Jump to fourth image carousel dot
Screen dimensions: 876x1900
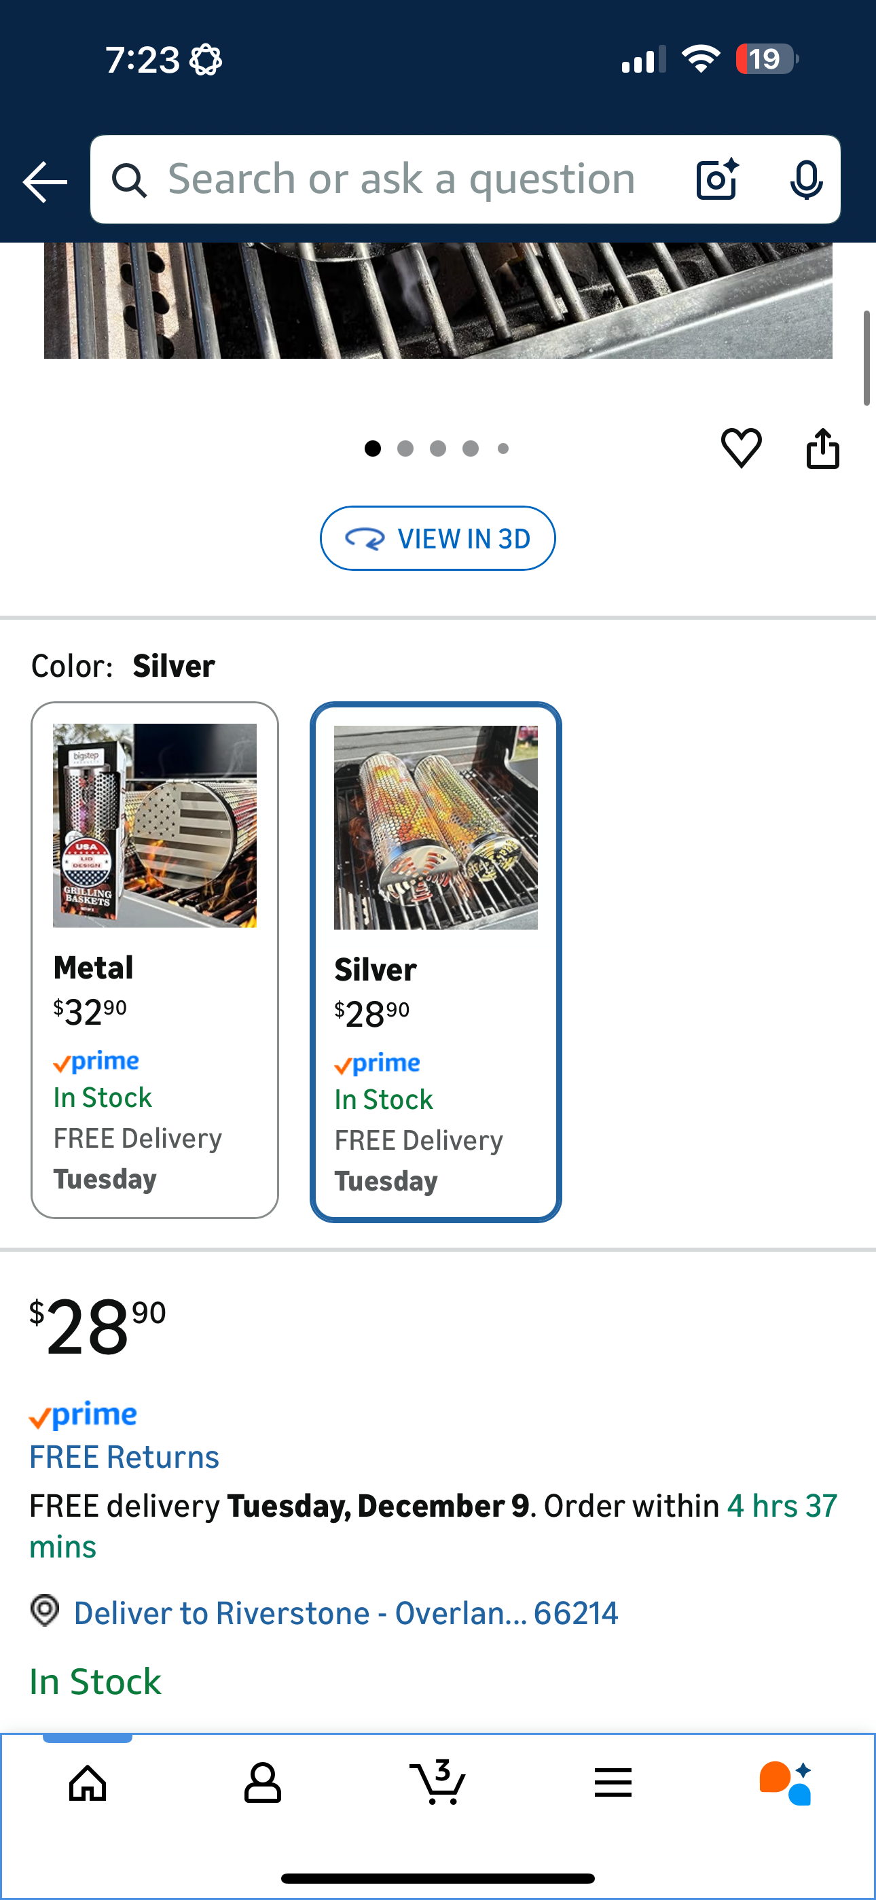(471, 448)
